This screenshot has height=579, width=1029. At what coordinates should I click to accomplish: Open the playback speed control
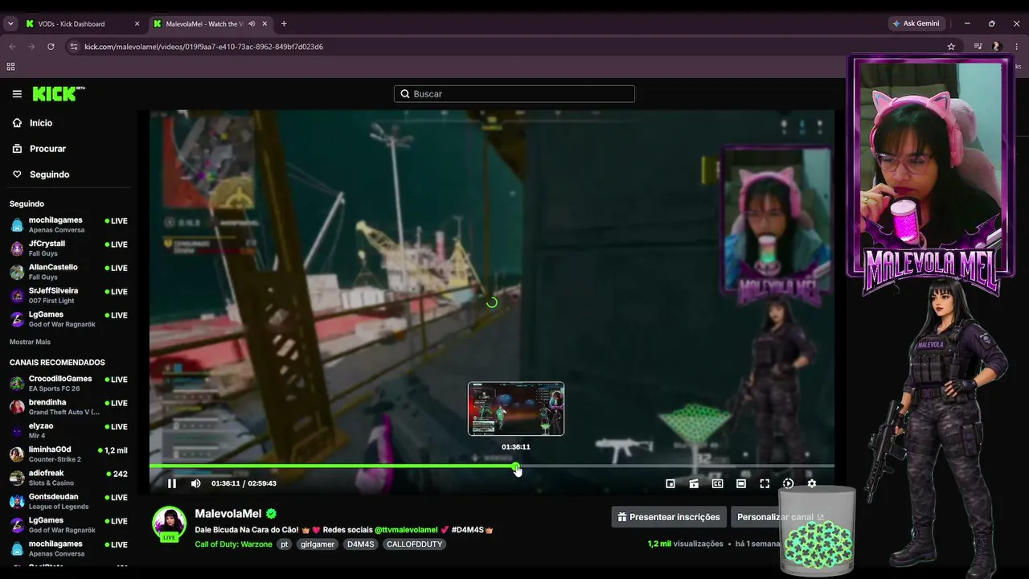tap(789, 483)
